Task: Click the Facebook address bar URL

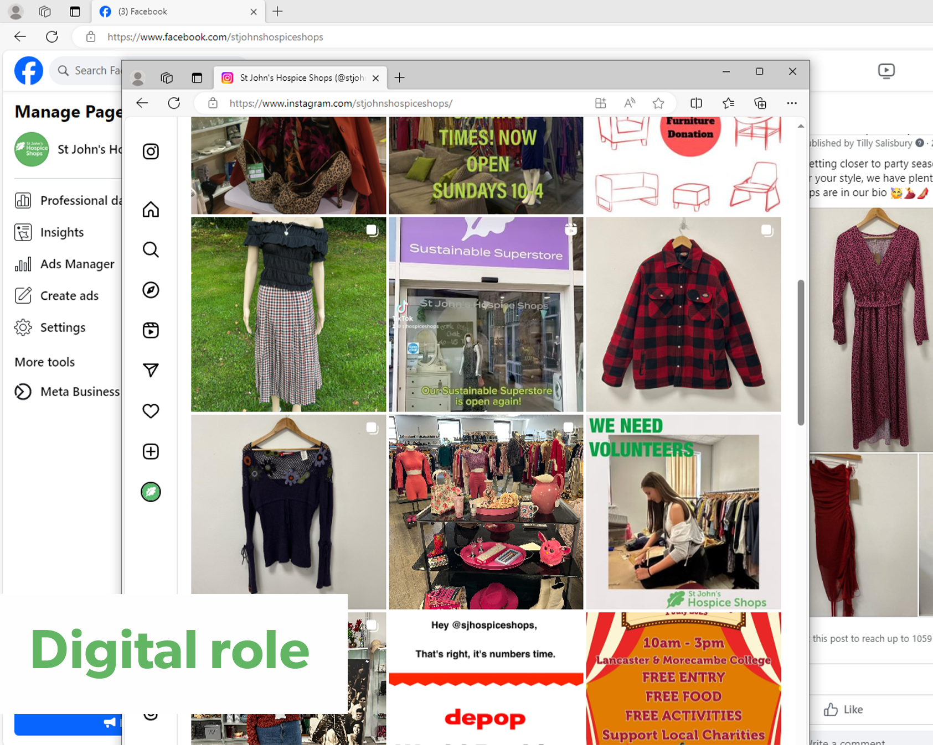Action: (x=215, y=37)
